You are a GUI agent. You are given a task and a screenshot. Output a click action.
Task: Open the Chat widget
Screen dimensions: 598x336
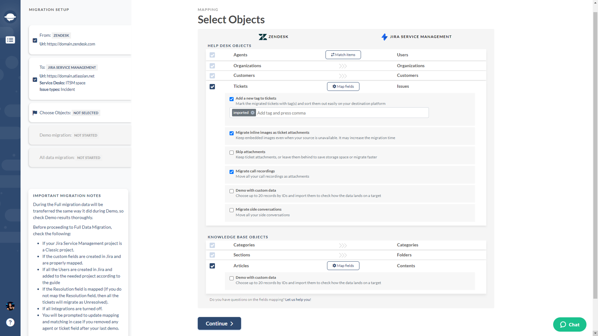point(569,324)
